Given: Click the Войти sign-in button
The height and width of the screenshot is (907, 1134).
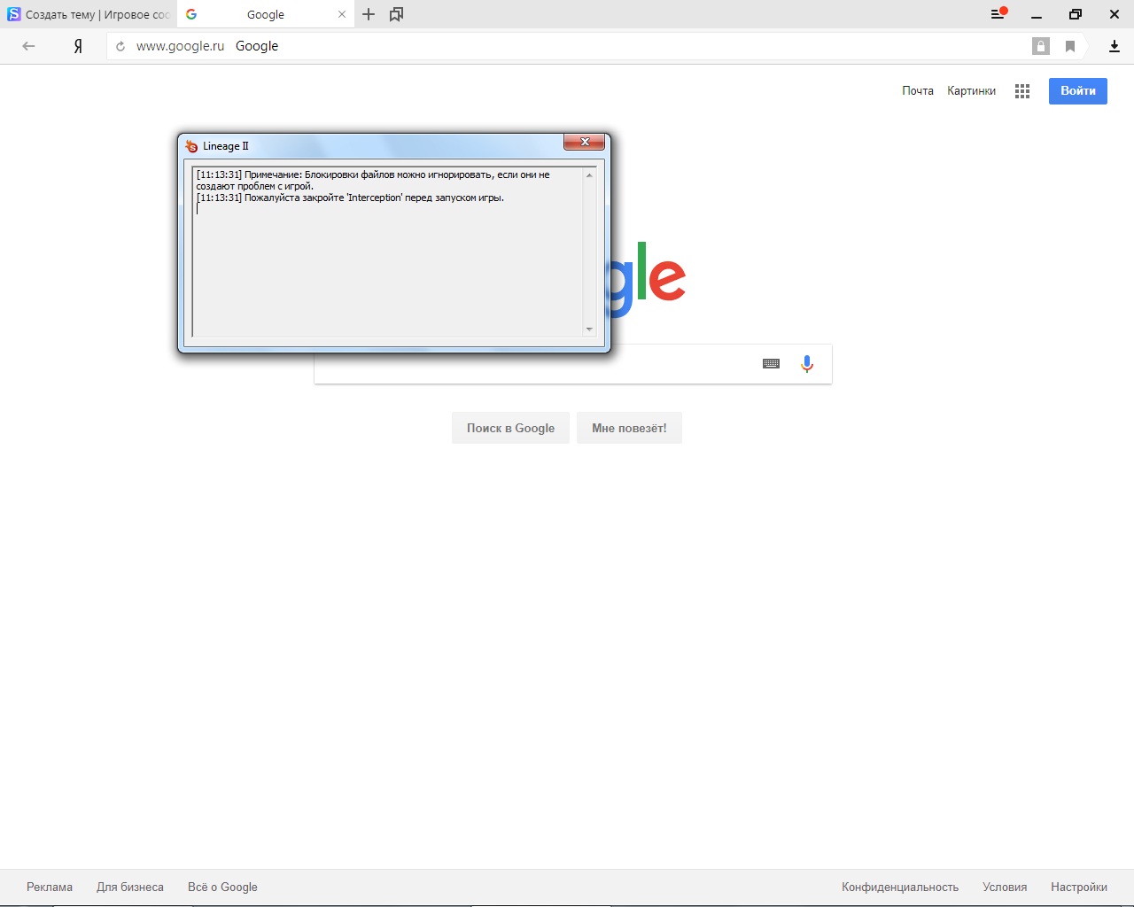Looking at the screenshot, I should pos(1077,91).
